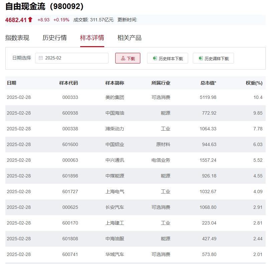Click the weight value 9.85
This screenshot has width=274, height=264.
258,113
